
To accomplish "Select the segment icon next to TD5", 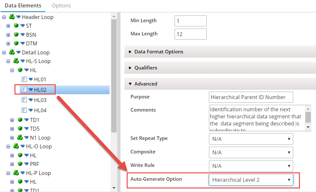I will coord(20,128).
